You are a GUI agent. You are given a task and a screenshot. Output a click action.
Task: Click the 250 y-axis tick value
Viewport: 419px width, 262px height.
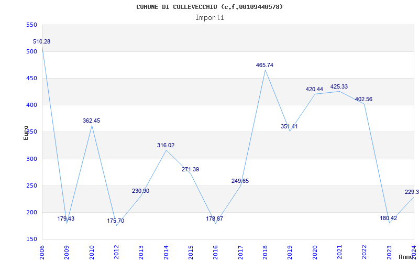[31, 185]
